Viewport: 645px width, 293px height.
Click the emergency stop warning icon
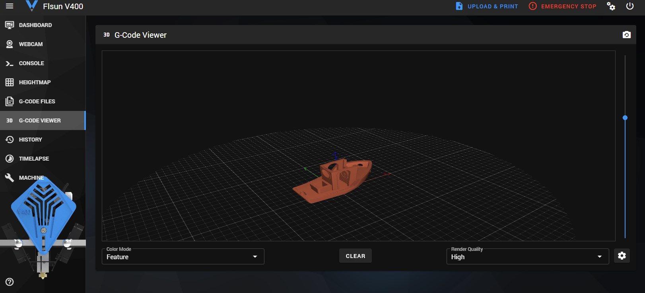pos(532,6)
